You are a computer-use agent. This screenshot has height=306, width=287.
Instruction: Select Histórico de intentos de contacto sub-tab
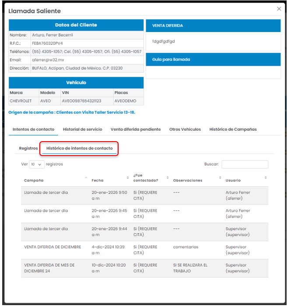point(79,148)
